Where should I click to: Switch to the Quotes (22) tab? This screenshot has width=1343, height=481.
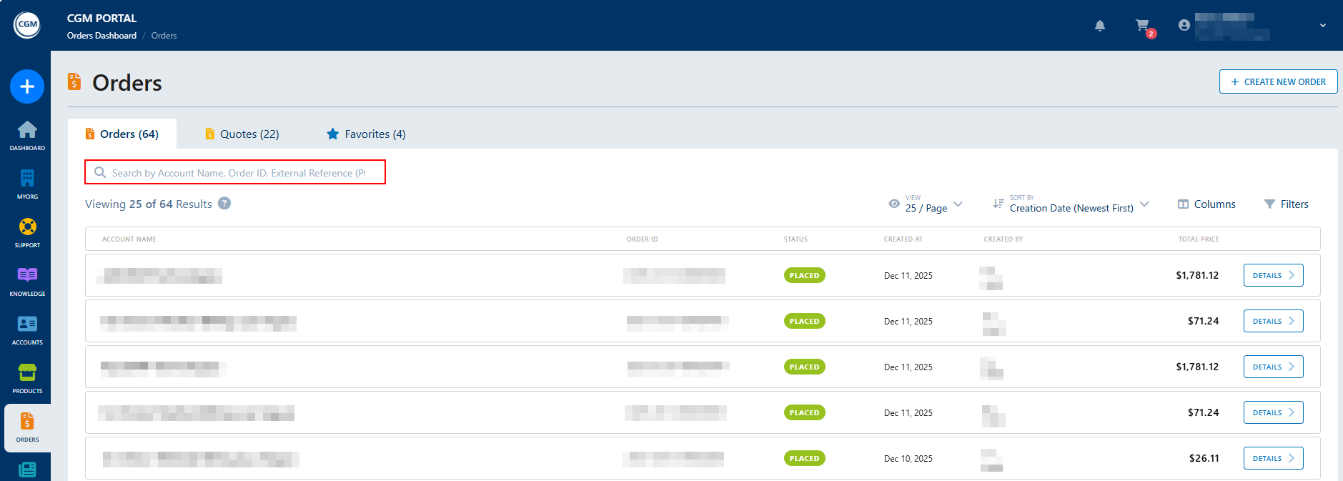coord(242,134)
